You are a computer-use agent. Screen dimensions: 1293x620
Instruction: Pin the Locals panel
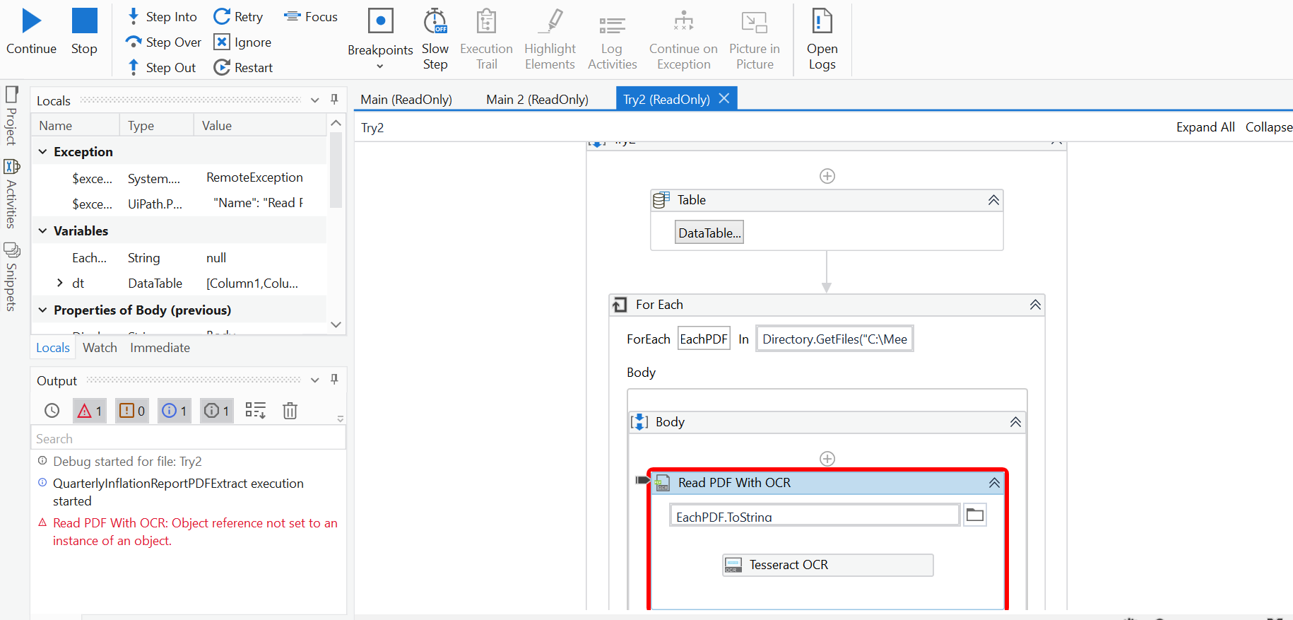point(334,100)
